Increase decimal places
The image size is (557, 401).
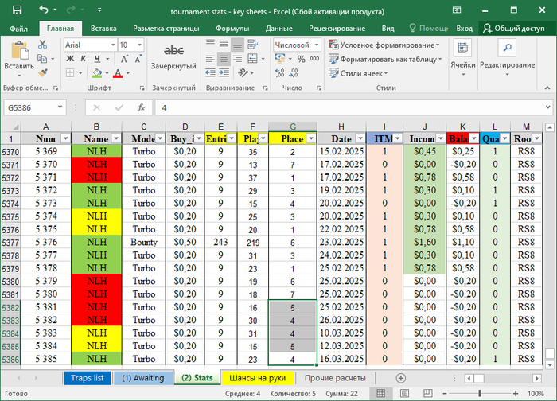280,73
